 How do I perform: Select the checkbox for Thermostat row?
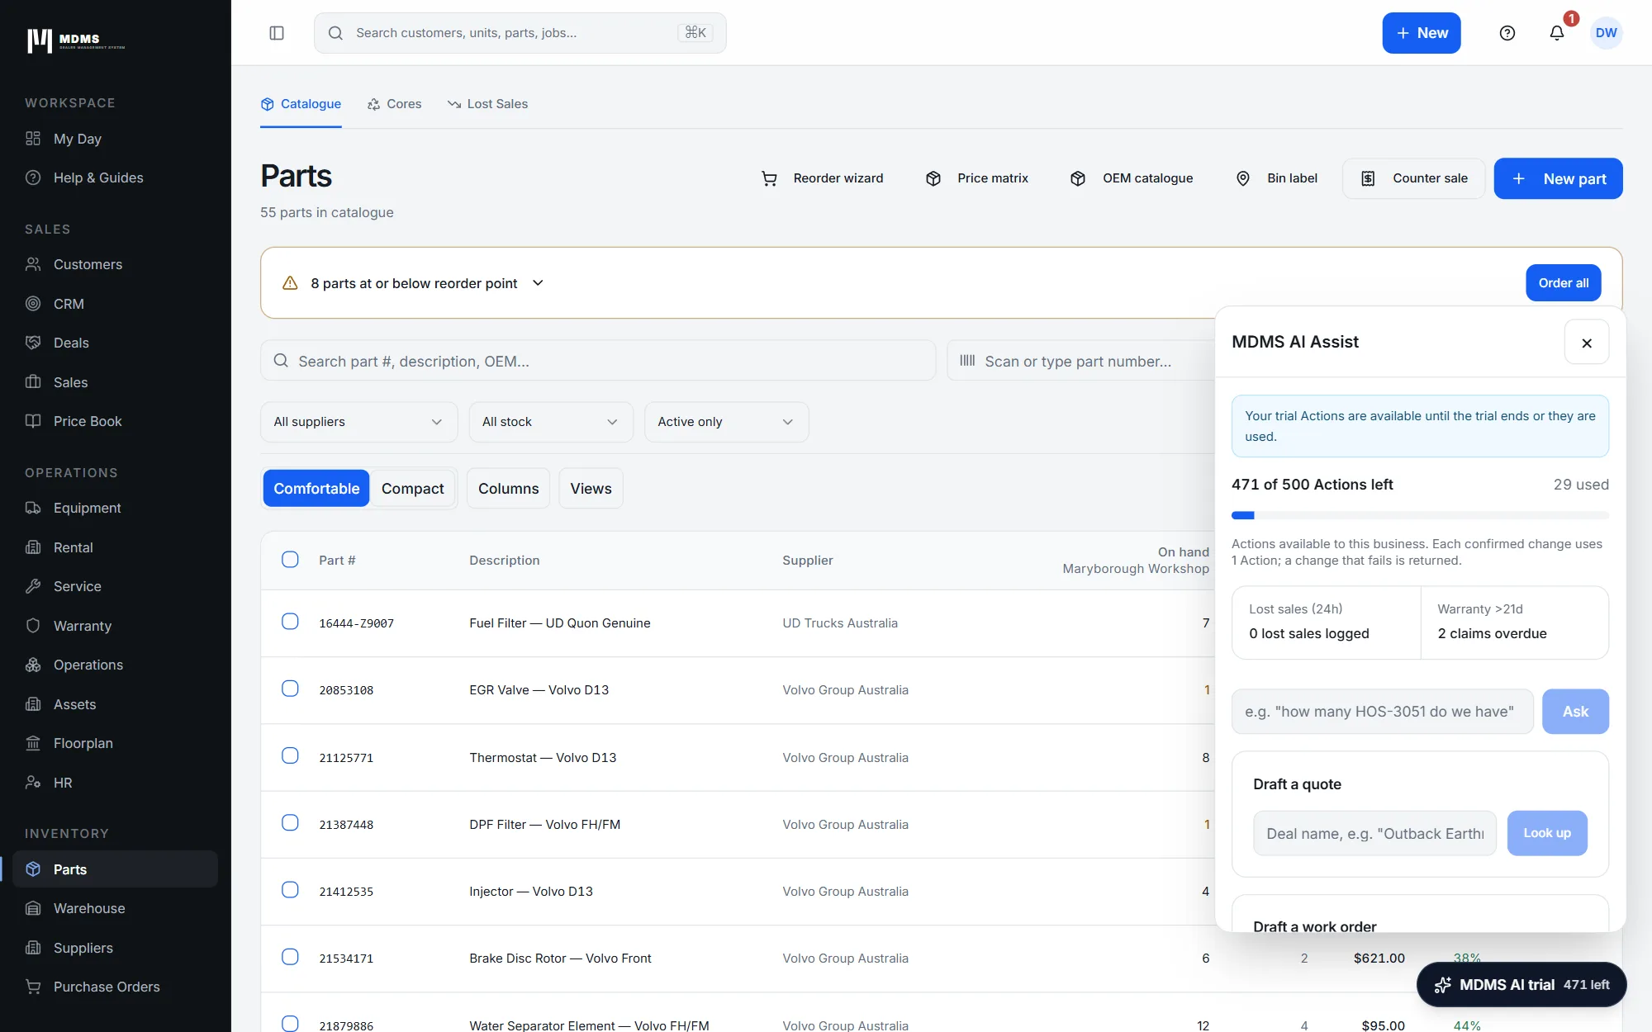pyautogui.click(x=290, y=756)
